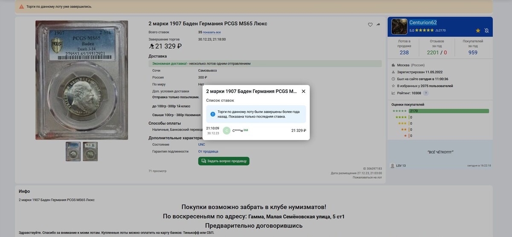Click 'В избранных у 2075 пользователей' text
This screenshot has height=237, width=512.
[x=425, y=86]
